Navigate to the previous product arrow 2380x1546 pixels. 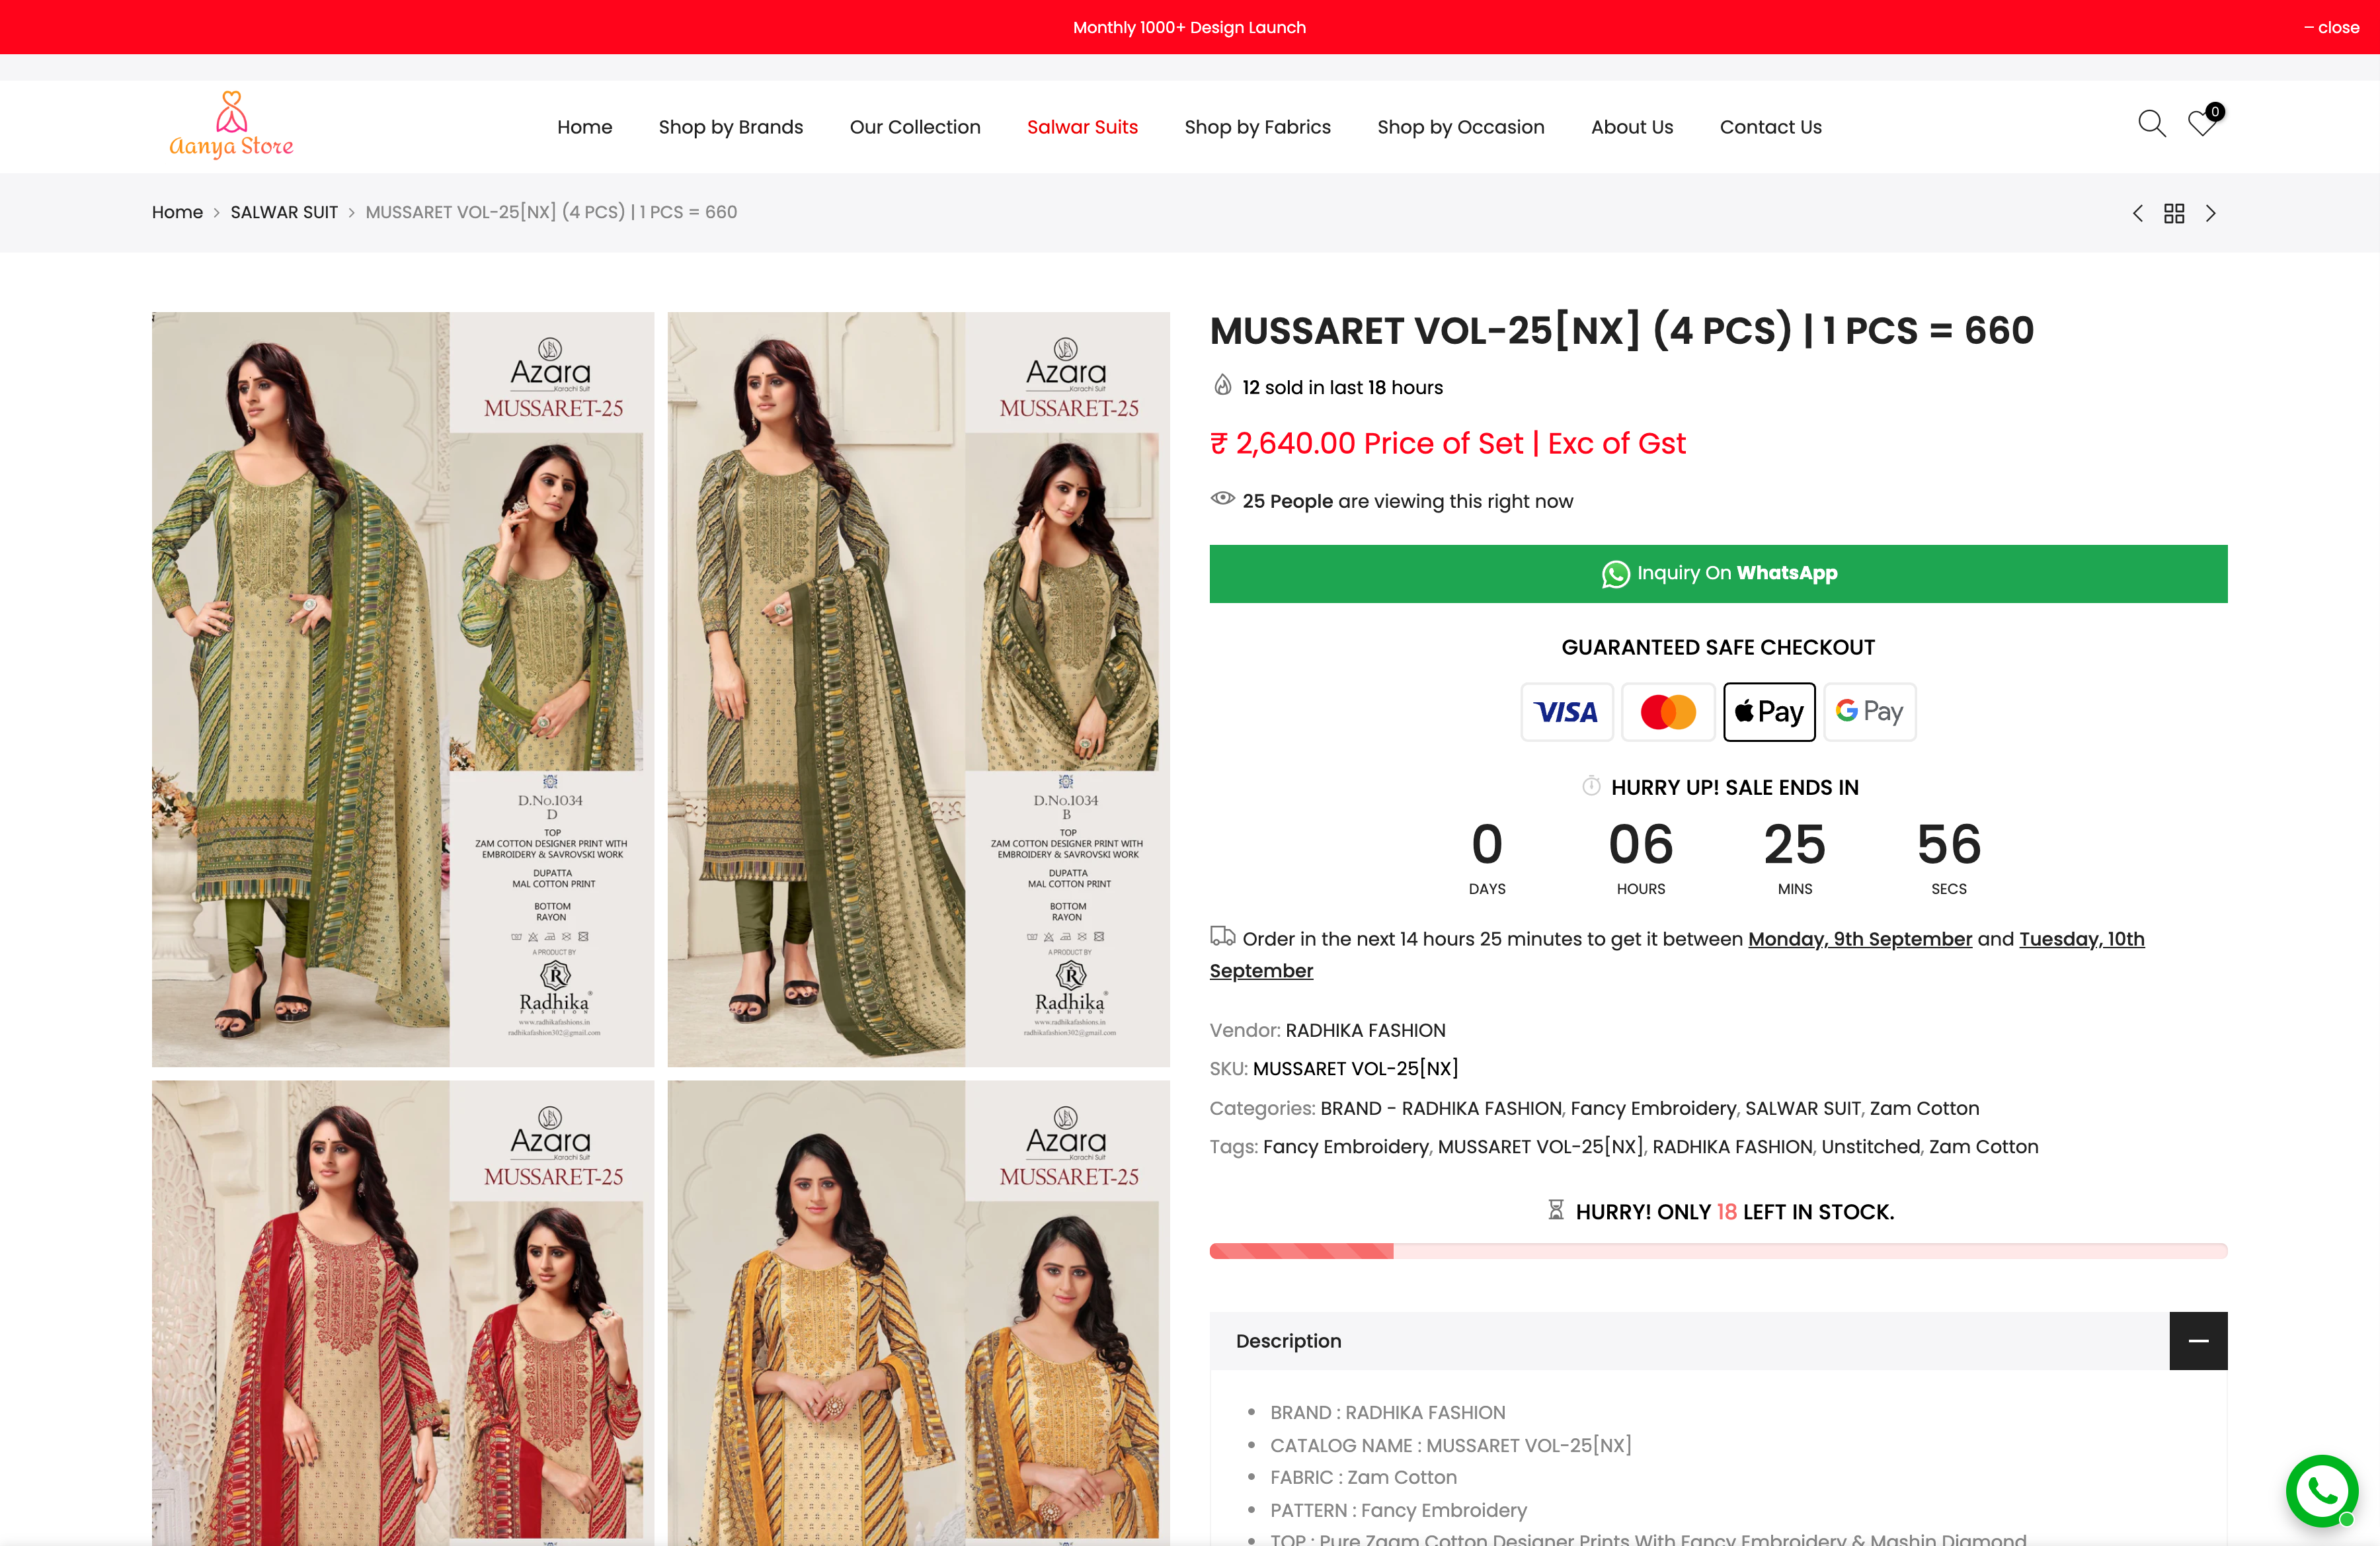[x=2138, y=213]
